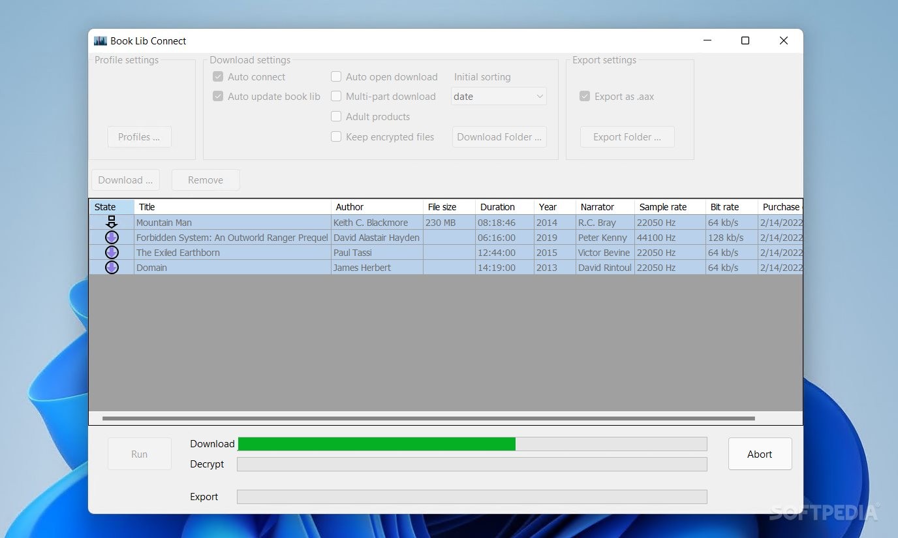Screen dimensions: 898x538
Task: Click the Export progress bar
Action: point(472,497)
